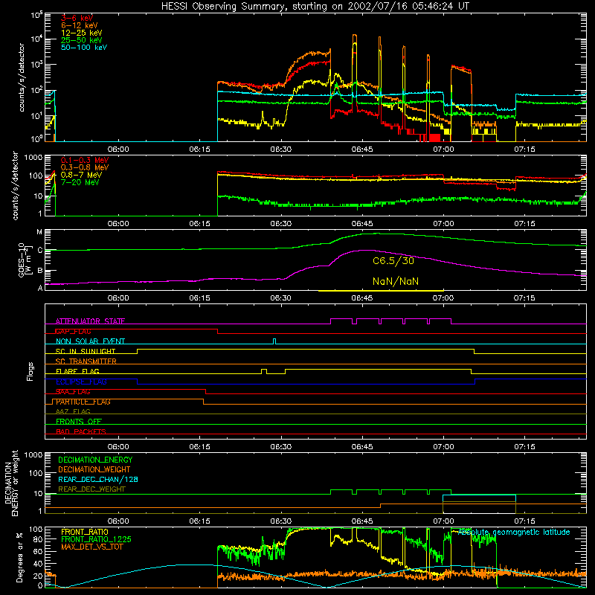Screen dimensions: 595x595
Task: Select the 80 tick on Degrees axis
Action: (39, 539)
